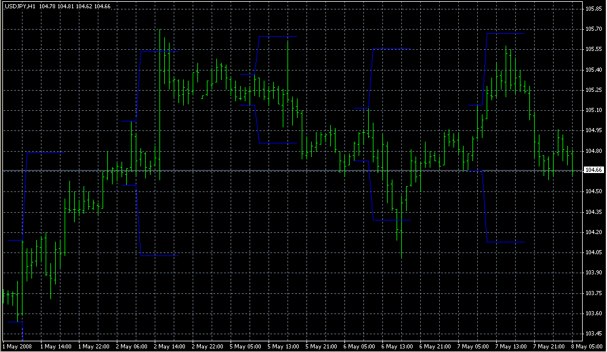Click the 105.40 price axis label
This screenshot has height=352, width=607.
[593, 70]
